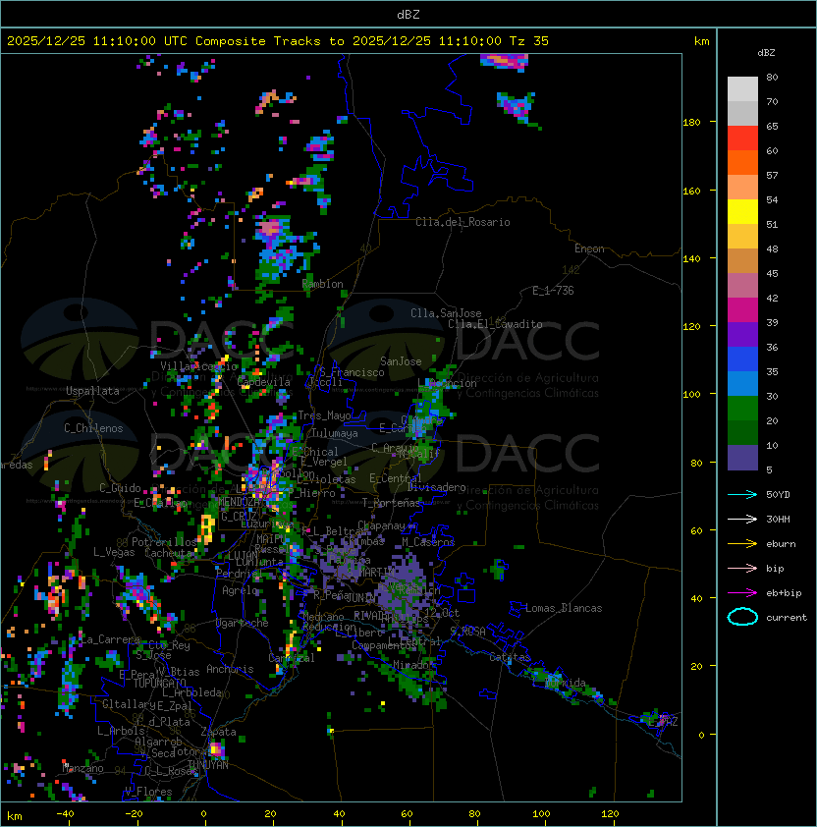Click the 'Clla.El_Cavadito' map label
This screenshot has width=817, height=827.
(x=495, y=324)
